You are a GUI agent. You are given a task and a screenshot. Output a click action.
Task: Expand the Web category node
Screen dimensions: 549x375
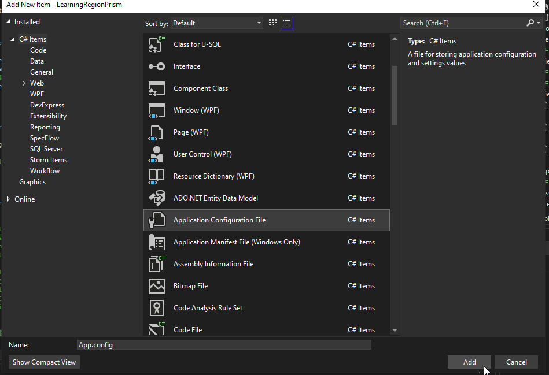24,83
